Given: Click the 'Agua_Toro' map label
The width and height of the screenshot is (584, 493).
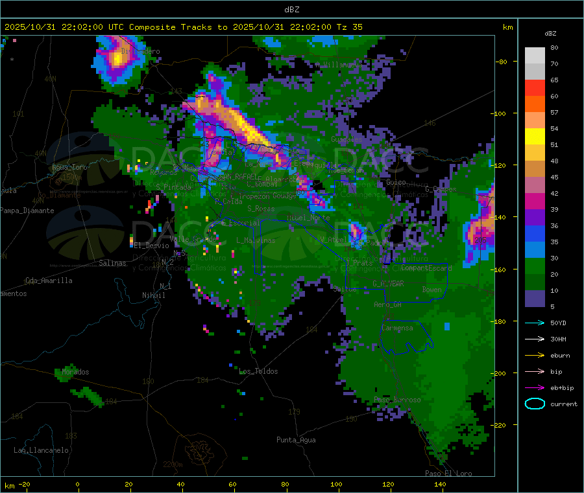Looking at the screenshot, I should (69, 167).
